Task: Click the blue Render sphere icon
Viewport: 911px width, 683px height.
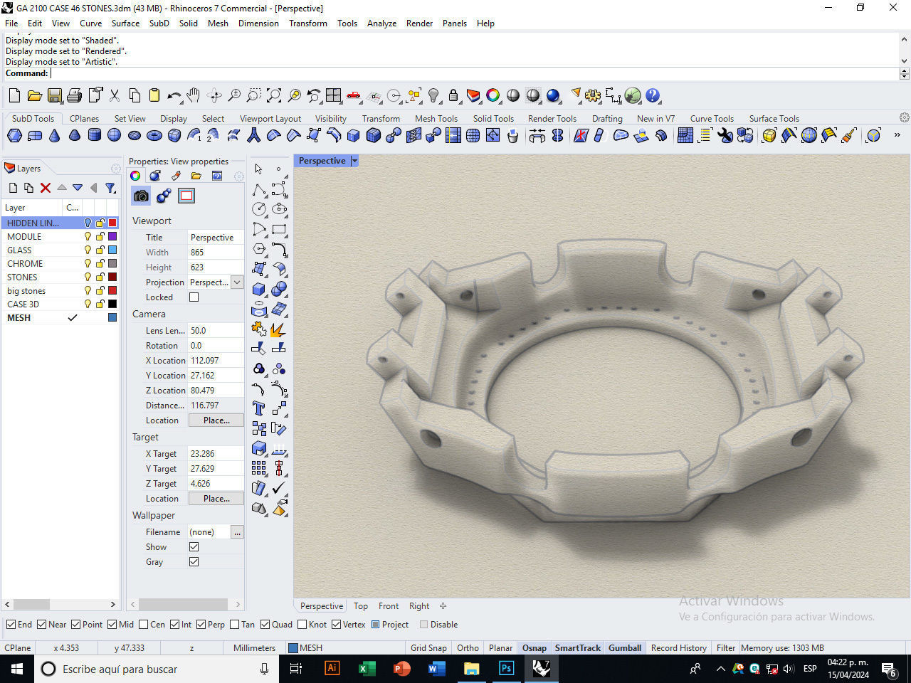Action: tap(553, 95)
